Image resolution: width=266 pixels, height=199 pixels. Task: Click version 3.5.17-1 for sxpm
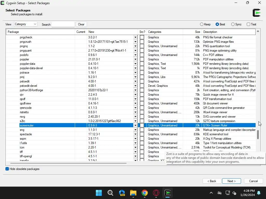pyautogui.click(x=93, y=139)
